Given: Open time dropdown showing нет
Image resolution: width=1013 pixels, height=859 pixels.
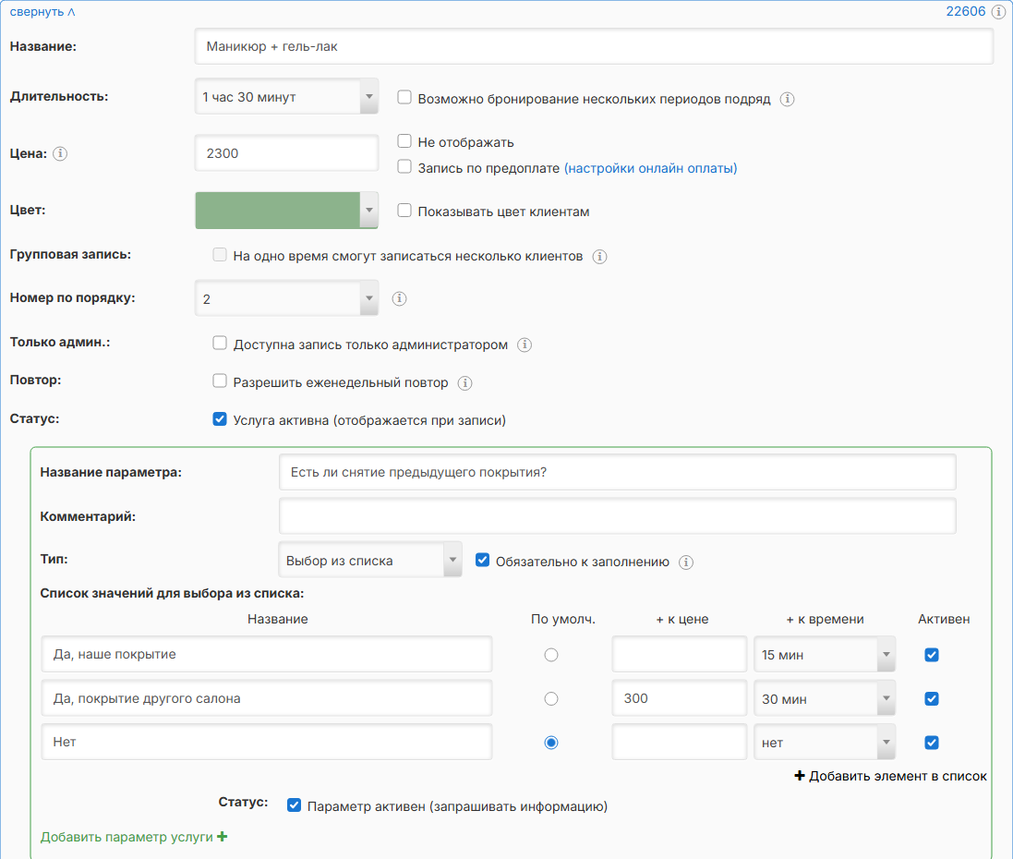Looking at the screenshot, I should [x=825, y=743].
